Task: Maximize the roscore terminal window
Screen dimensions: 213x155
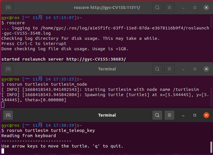Action: pos(195,8)
